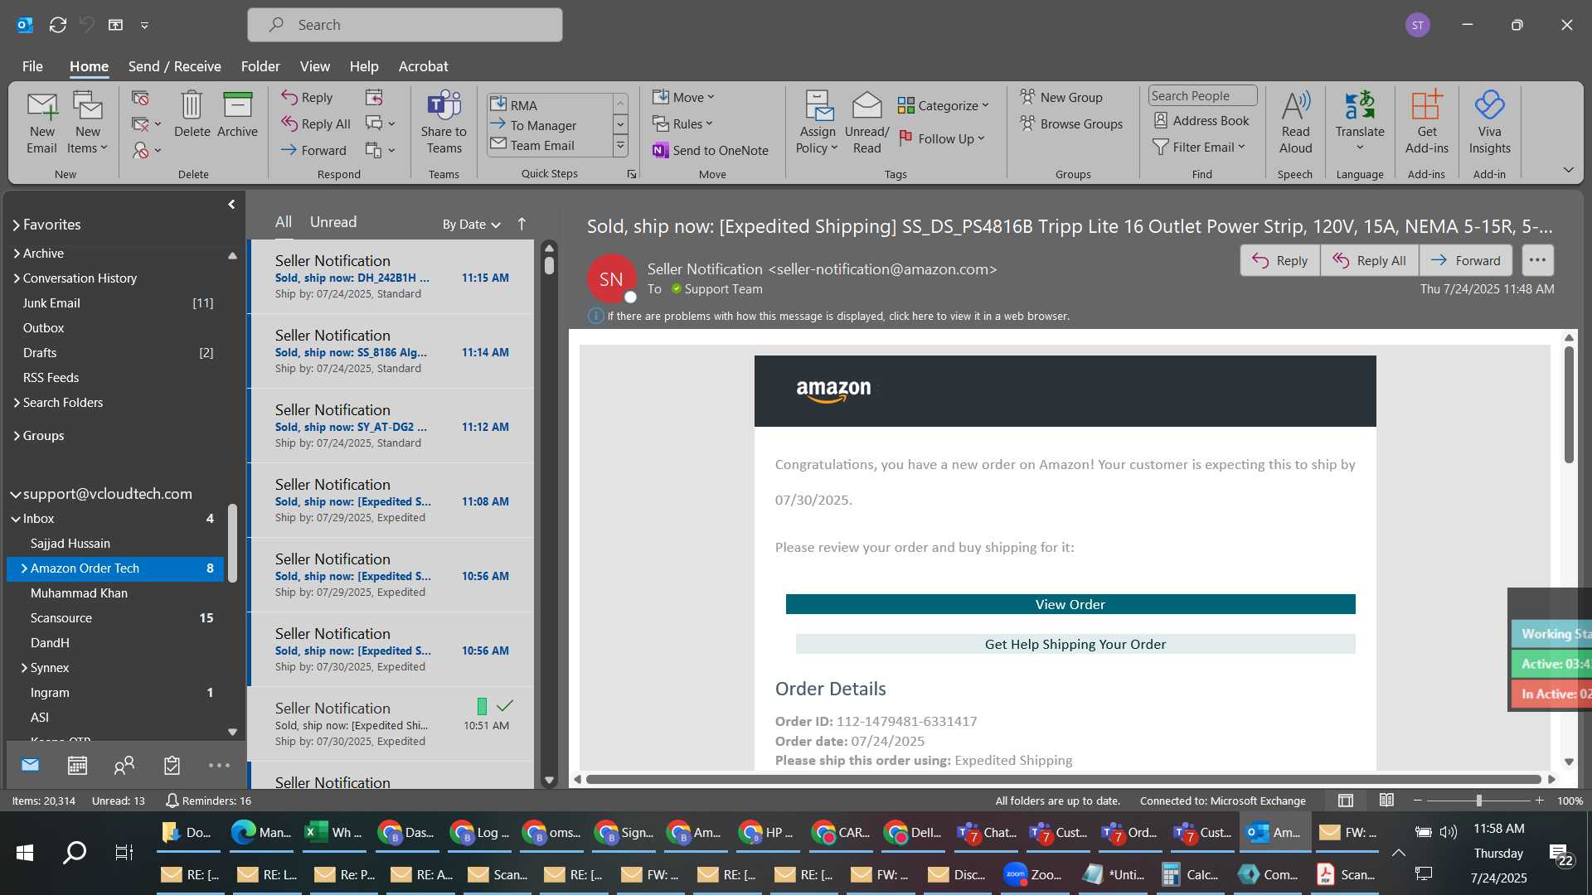Open the File menu
Screen dimensions: 1592x895
[32, 66]
